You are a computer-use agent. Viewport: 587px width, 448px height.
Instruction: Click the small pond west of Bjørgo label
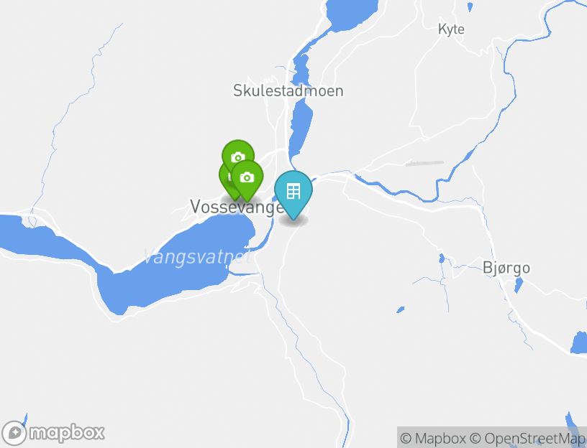pos(442,258)
